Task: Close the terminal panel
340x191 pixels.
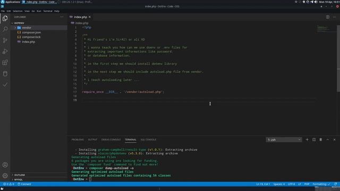Action: (x=334, y=140)
